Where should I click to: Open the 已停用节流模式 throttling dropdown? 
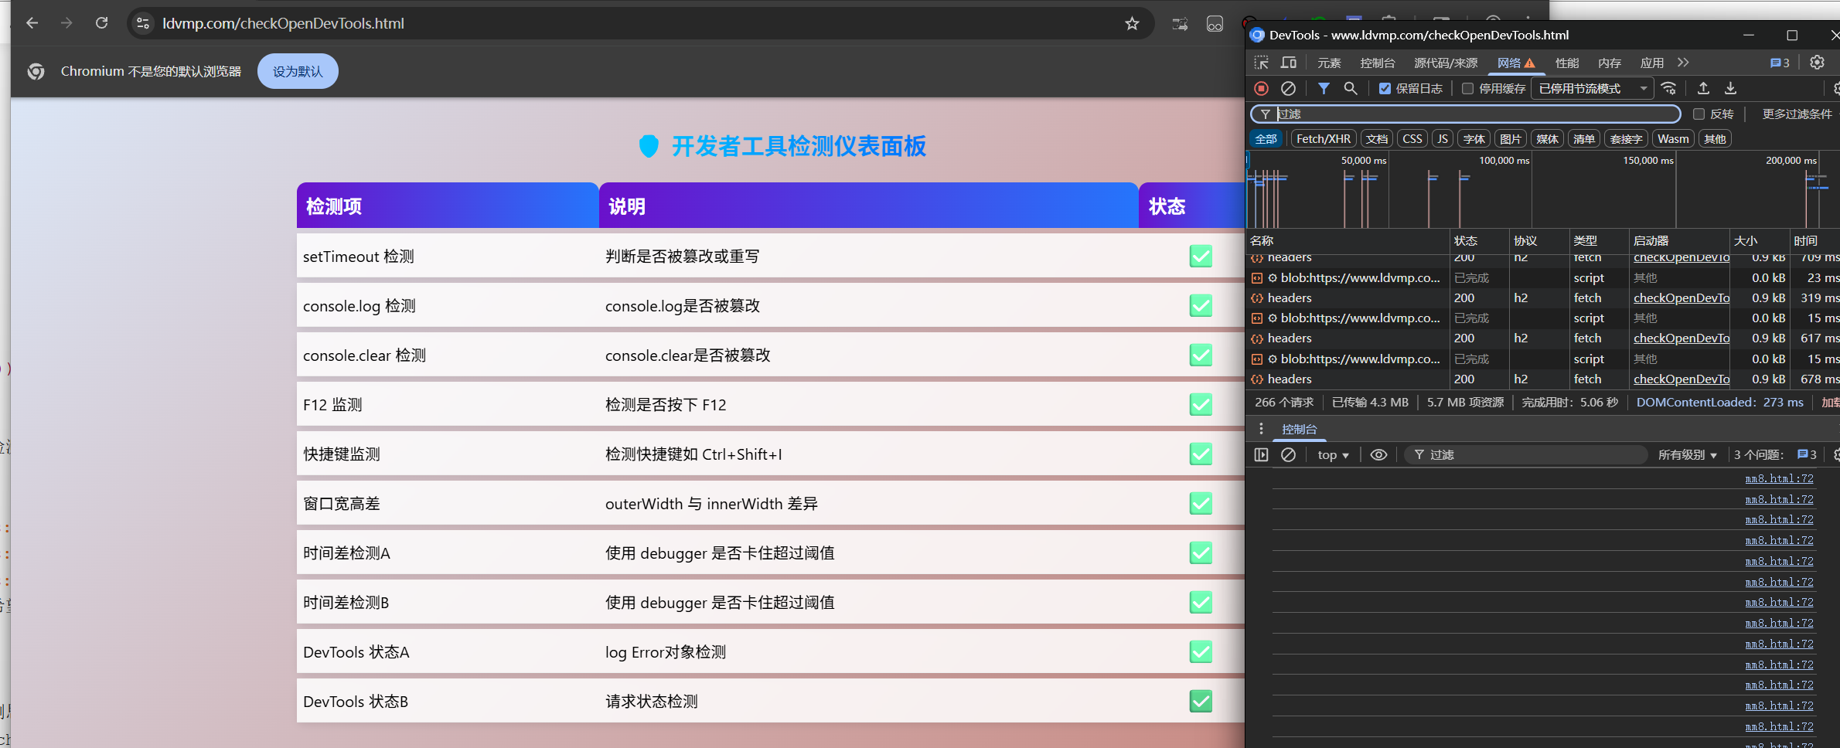[1591, 89]
